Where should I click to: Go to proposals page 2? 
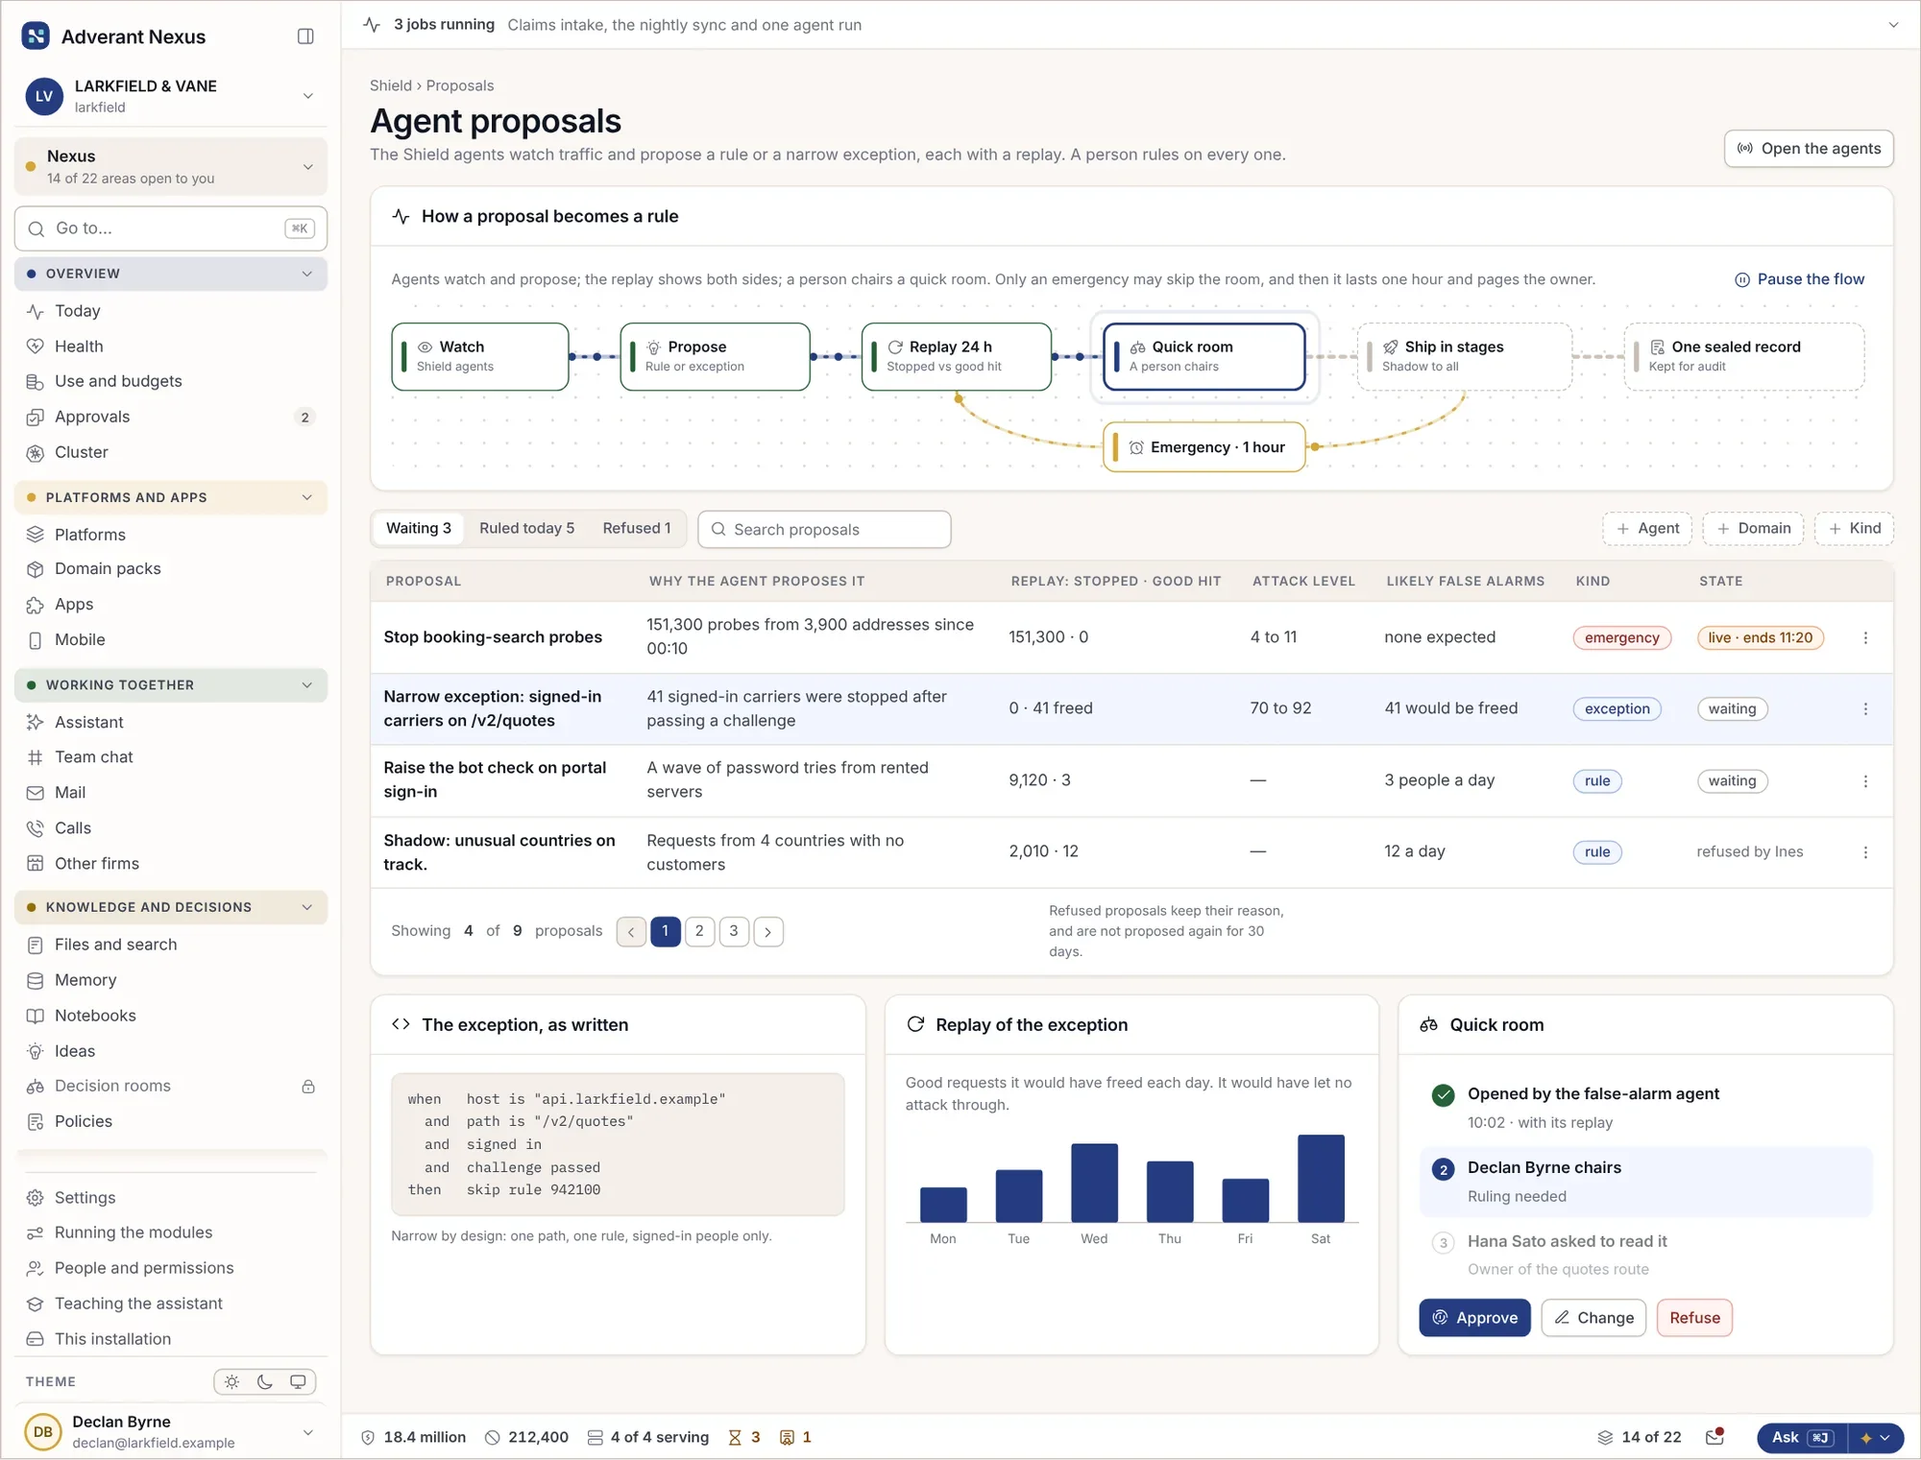[x=699, y=931]
